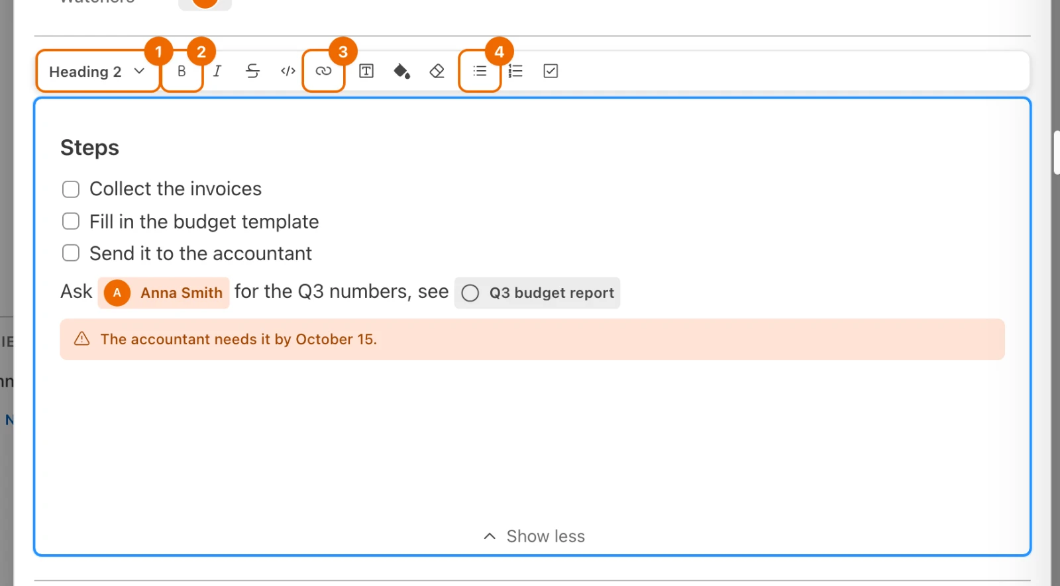Open the Heading 2 style dropdown
This screenshot has width=1060, height=586.
(x=97, y=71)
